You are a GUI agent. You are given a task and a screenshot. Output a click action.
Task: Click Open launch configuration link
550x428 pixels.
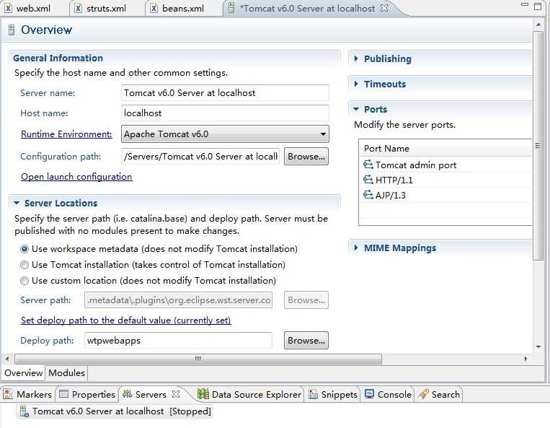coord(76,177)
